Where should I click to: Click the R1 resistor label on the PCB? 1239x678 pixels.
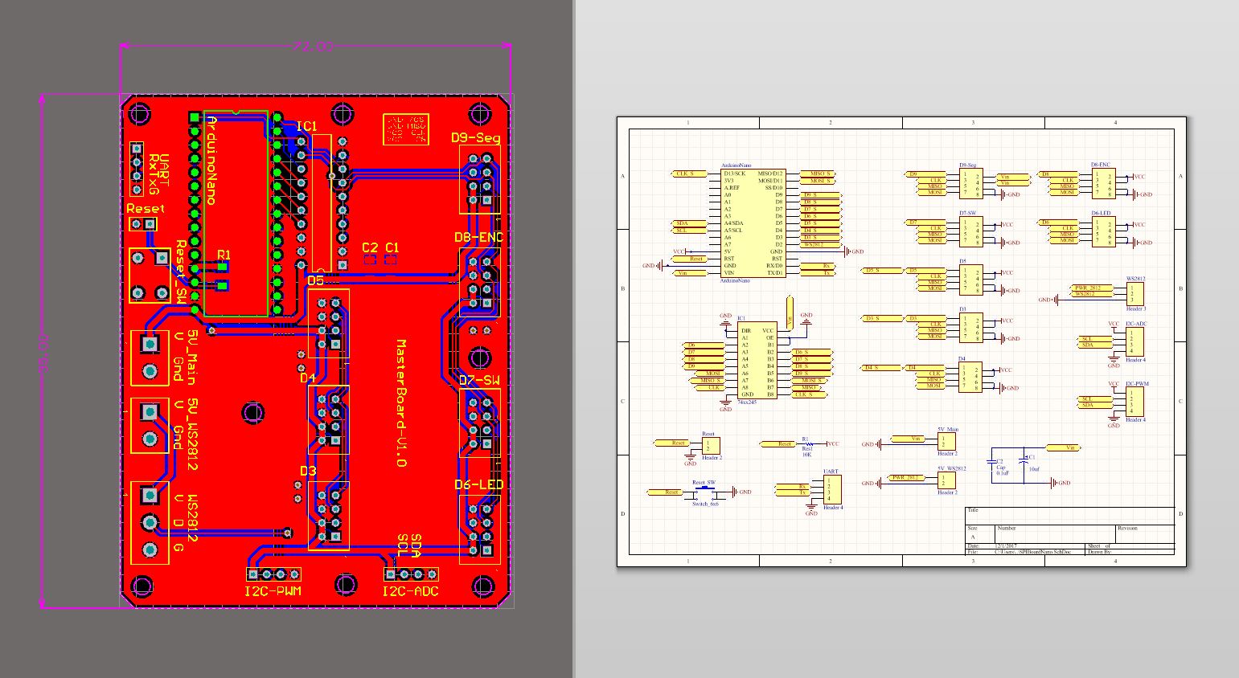click(x=224, y=255)
